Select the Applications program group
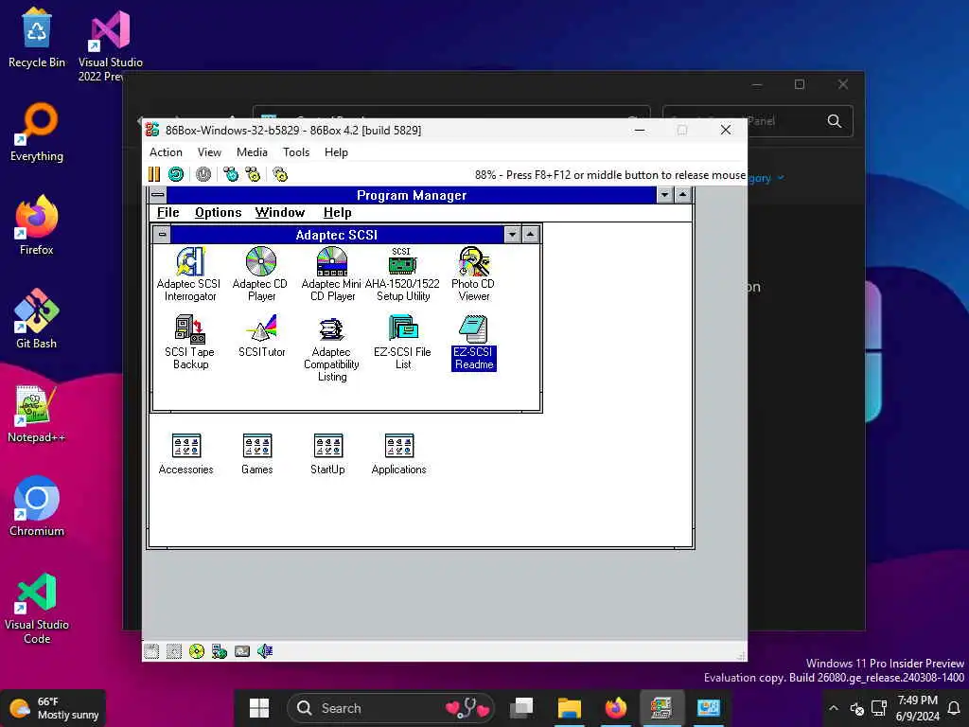The image size is (969, 727). (398, 454)
